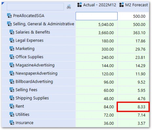This screenshot has width=152, height=130.
Task: Select the Marketing row label
Action: 25,49
